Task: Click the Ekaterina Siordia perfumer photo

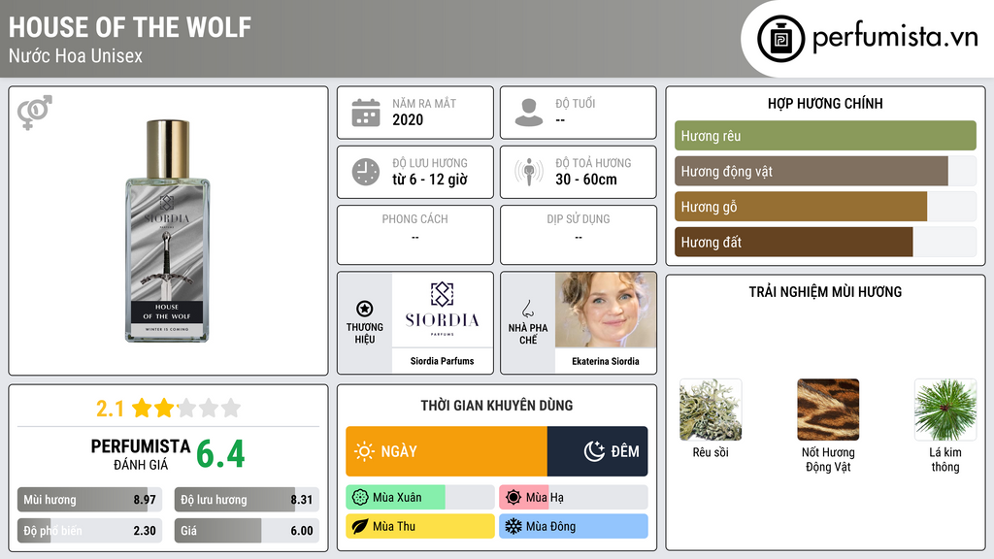Action: (x=606, y=310)
